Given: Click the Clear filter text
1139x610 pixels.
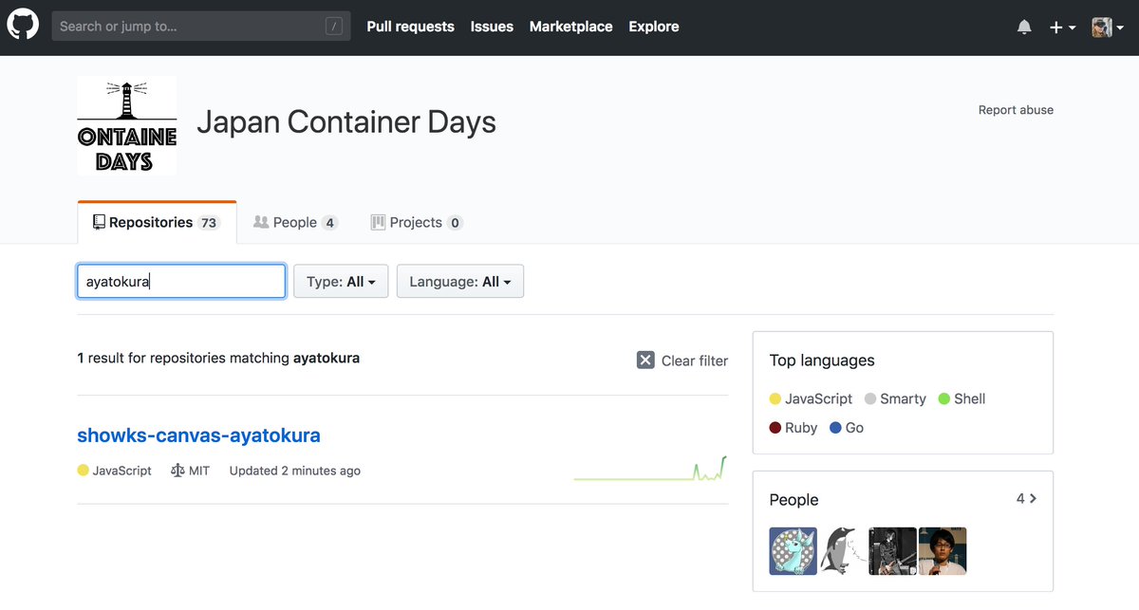Looking at the screenshot, I should point(695,360).
